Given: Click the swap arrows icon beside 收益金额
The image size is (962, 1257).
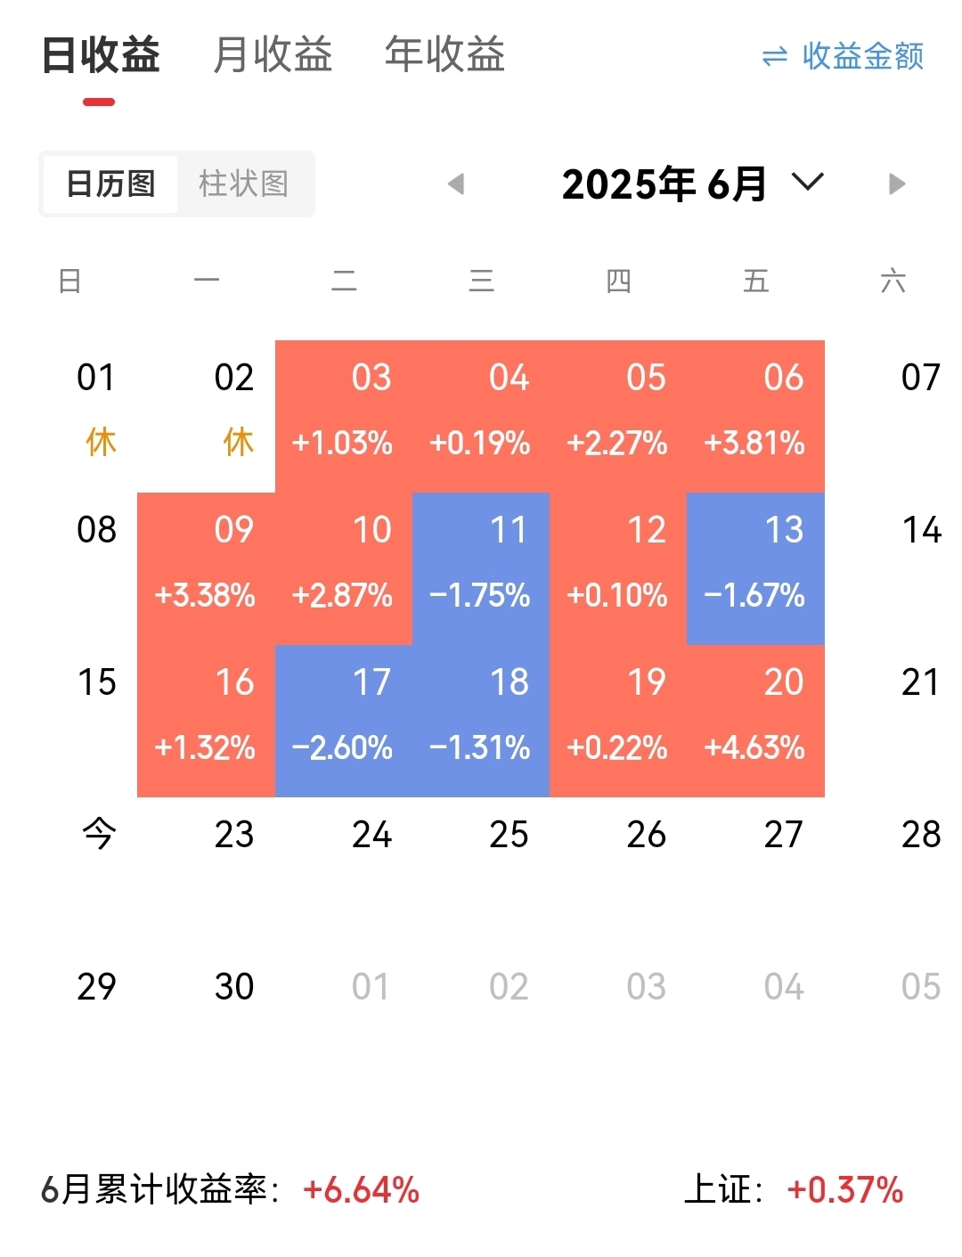Looking at the screenshot, I should pyautogui.click(x=775, y=57).
